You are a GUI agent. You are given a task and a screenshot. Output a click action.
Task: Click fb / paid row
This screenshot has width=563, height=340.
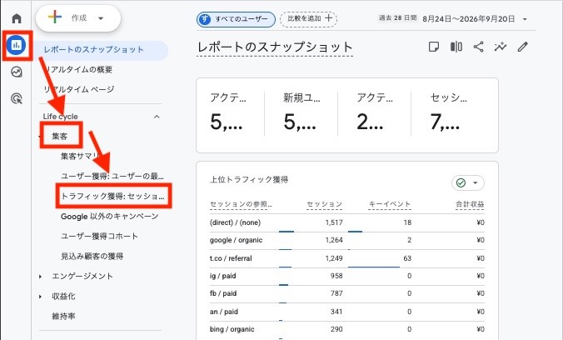tap(346, 293)
